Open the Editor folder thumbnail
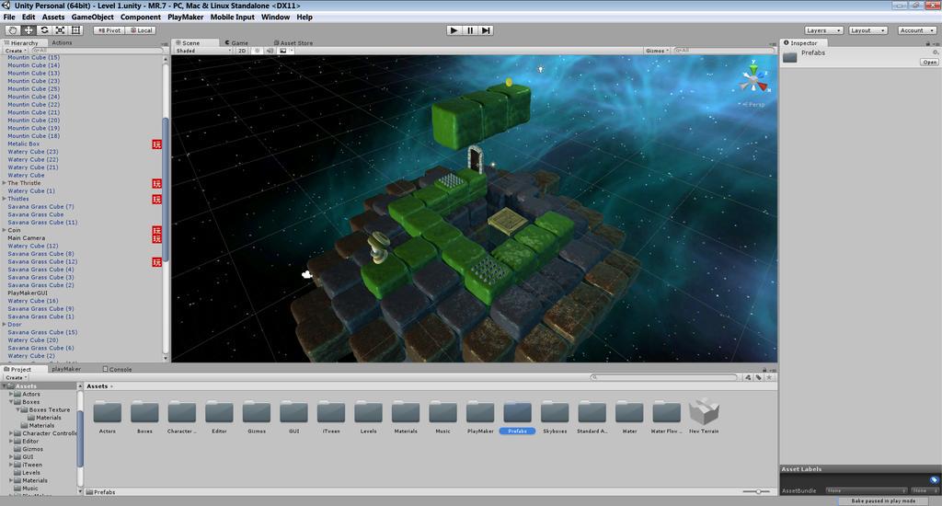 [219, 413]
